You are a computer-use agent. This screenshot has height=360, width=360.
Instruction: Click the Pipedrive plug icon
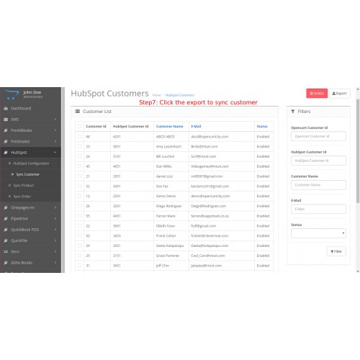pyautogui.click(x=6, y=219)
